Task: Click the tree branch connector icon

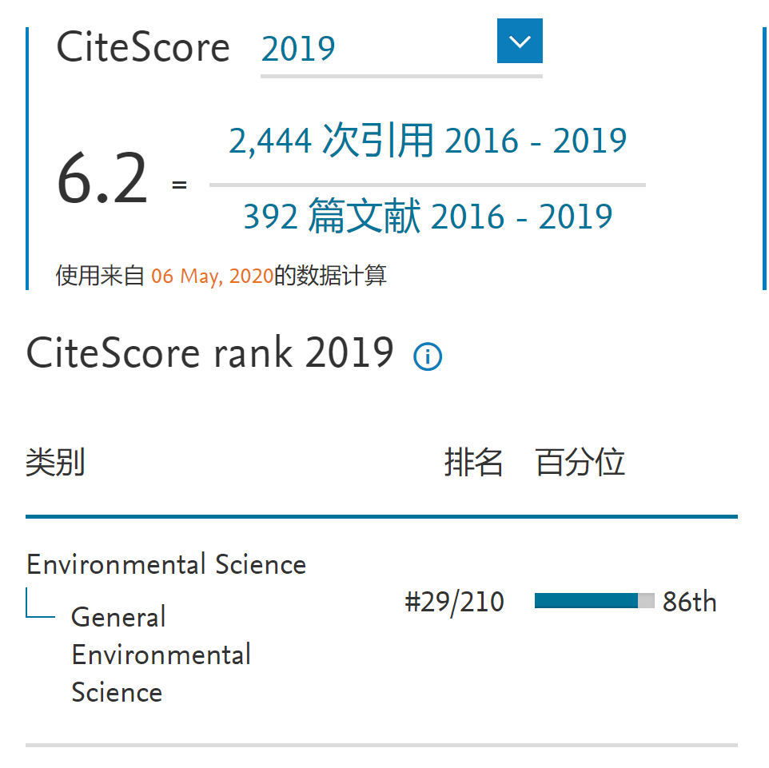Action: 40,604
